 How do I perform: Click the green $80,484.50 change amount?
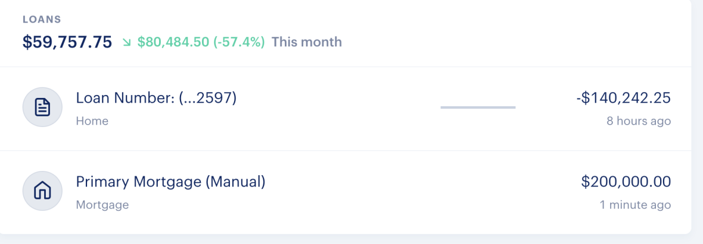point(173,43)
